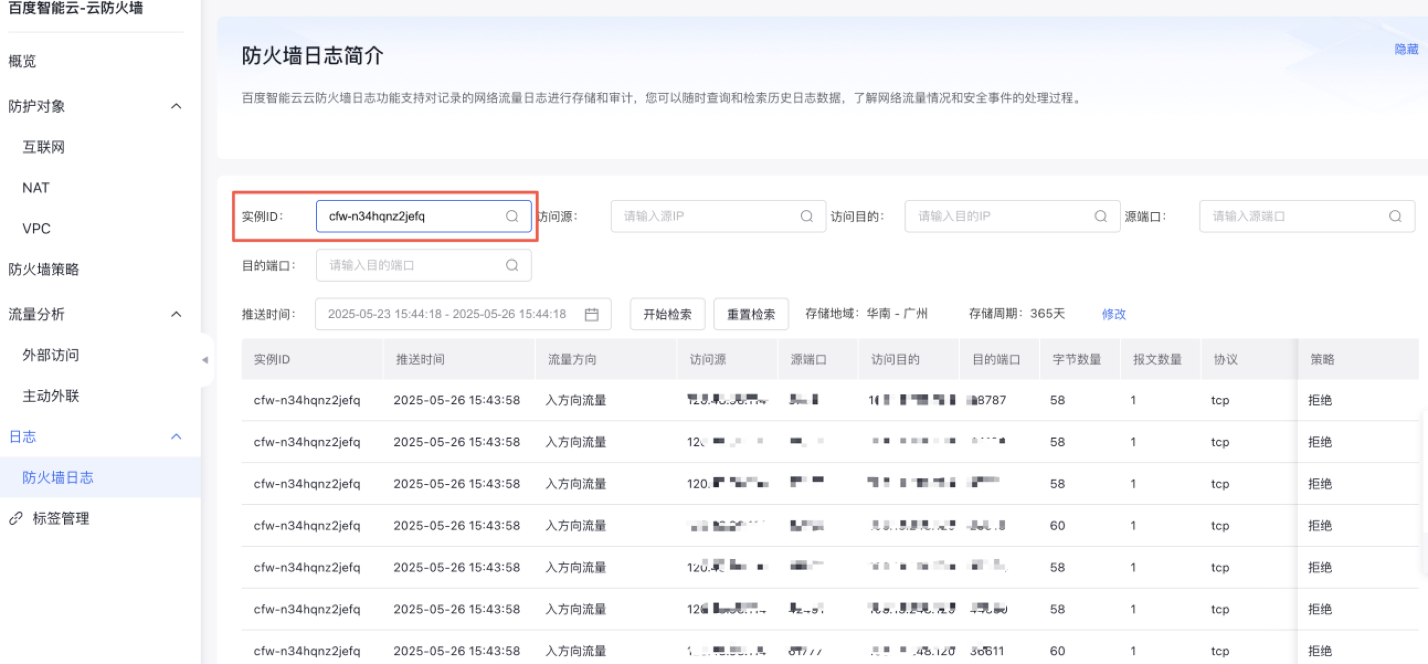Open 互联网 under 防护对象
1428x664 pixels.
coord(43,147)
